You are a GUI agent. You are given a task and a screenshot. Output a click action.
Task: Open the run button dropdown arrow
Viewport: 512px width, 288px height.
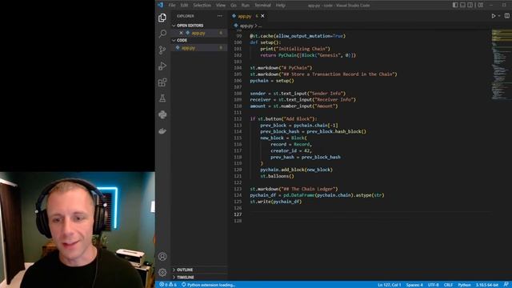point(499,16)
